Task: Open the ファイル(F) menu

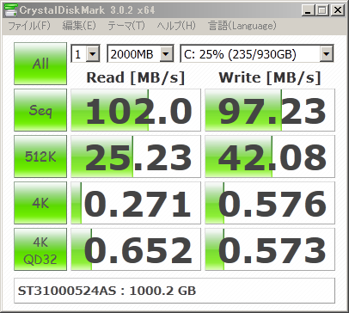Action: (x=29, y=26)
